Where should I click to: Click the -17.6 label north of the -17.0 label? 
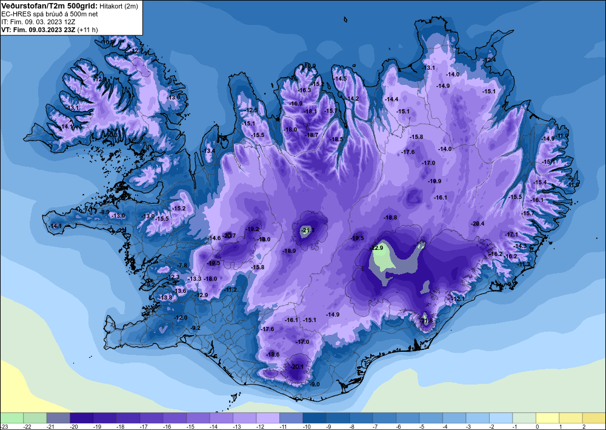coord(408,152)
